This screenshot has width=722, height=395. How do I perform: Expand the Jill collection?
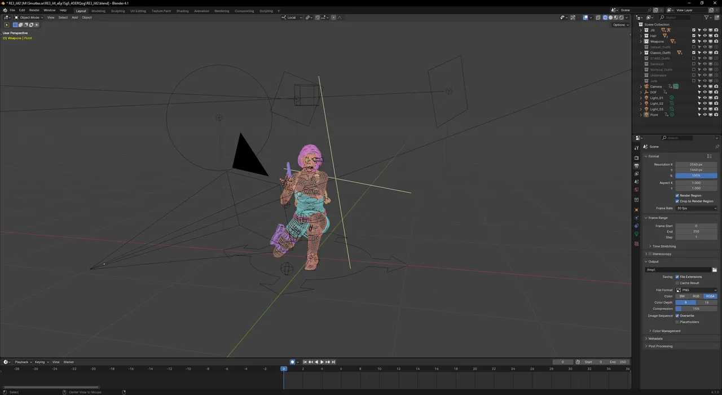click(641, 30)
